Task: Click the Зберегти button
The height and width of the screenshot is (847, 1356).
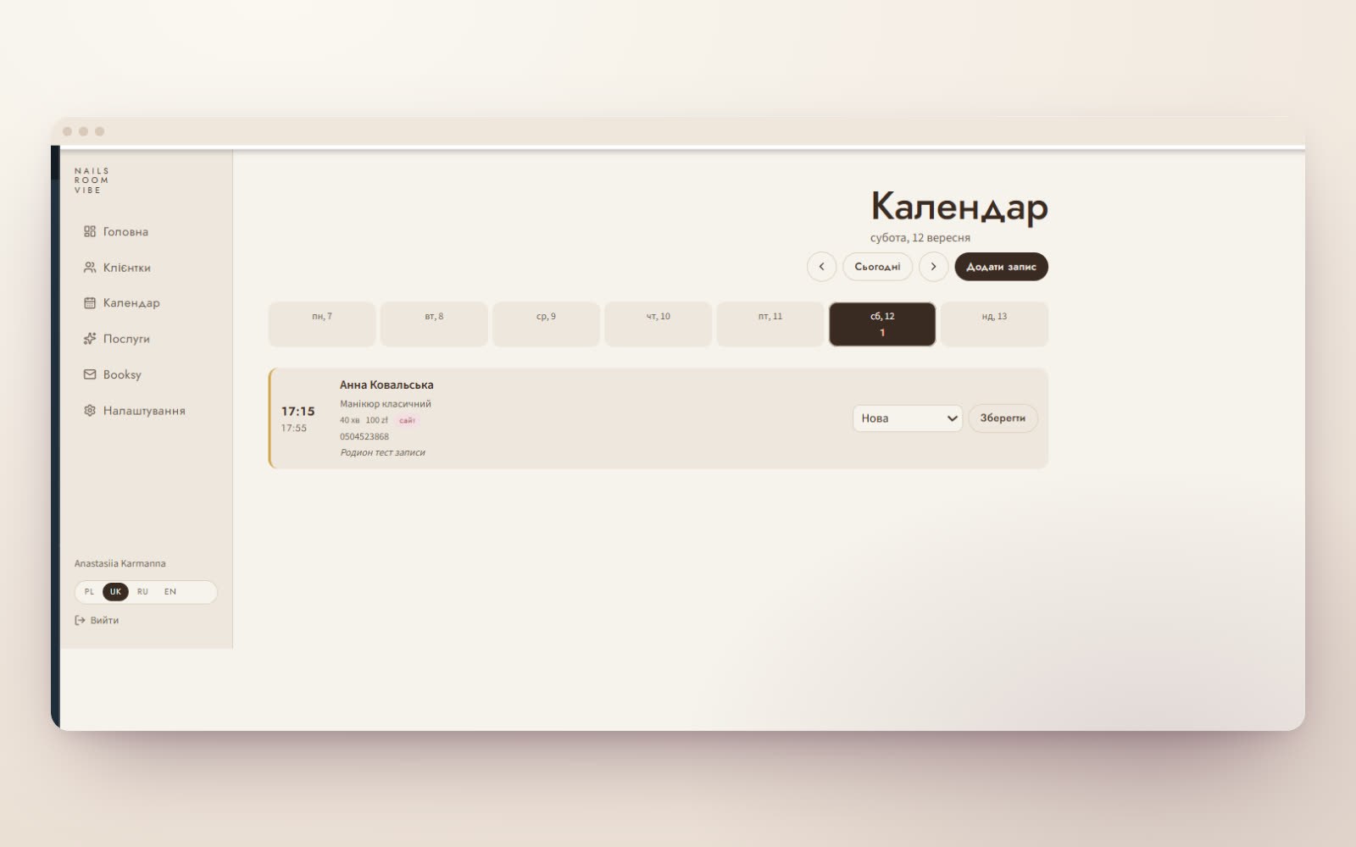Action: coord(1003,418)
